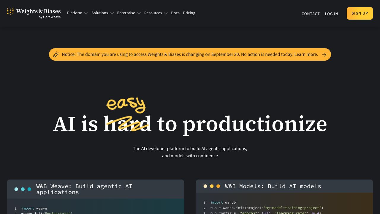Screen dimensions: 380x214
Task: Expand the Solutions menu chevron
Action: tap(112, 13)
